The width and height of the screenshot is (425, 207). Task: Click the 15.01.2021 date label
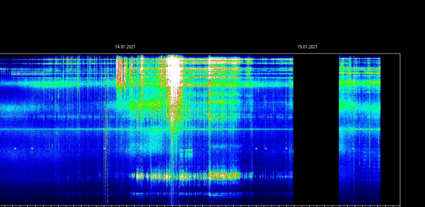307,47
